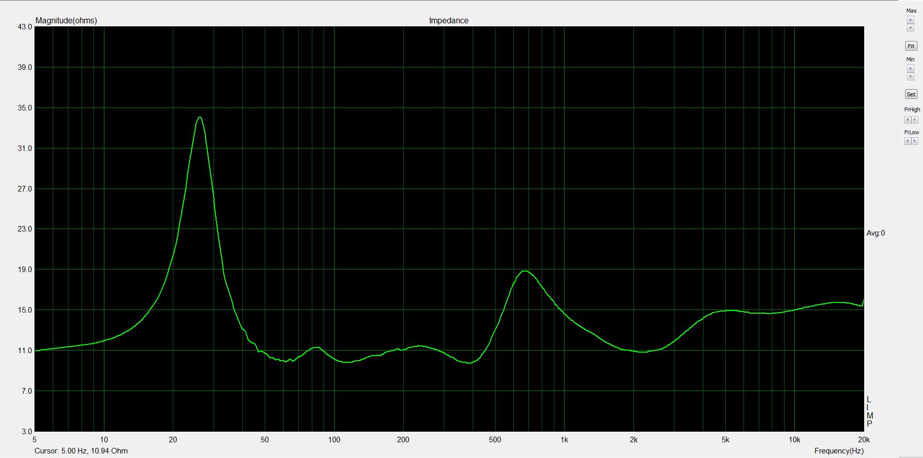The width and height of the screenshot is (923, 458).
Task: Increase the Max magnitude with up arrow
Action: pos(910,20)
